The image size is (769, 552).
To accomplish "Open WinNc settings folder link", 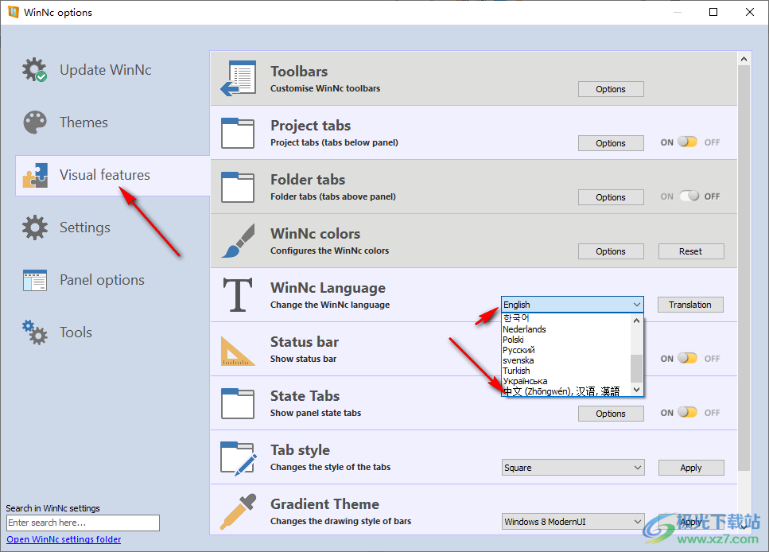I will pyautogui.click(x=64, y=539).
